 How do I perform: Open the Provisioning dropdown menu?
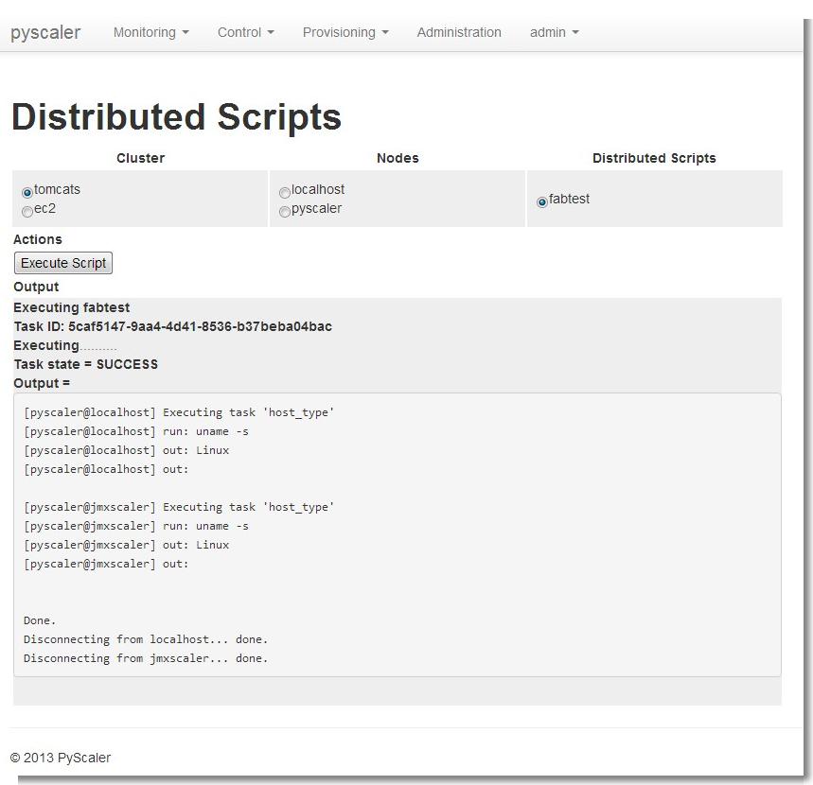tap(345, 32)
